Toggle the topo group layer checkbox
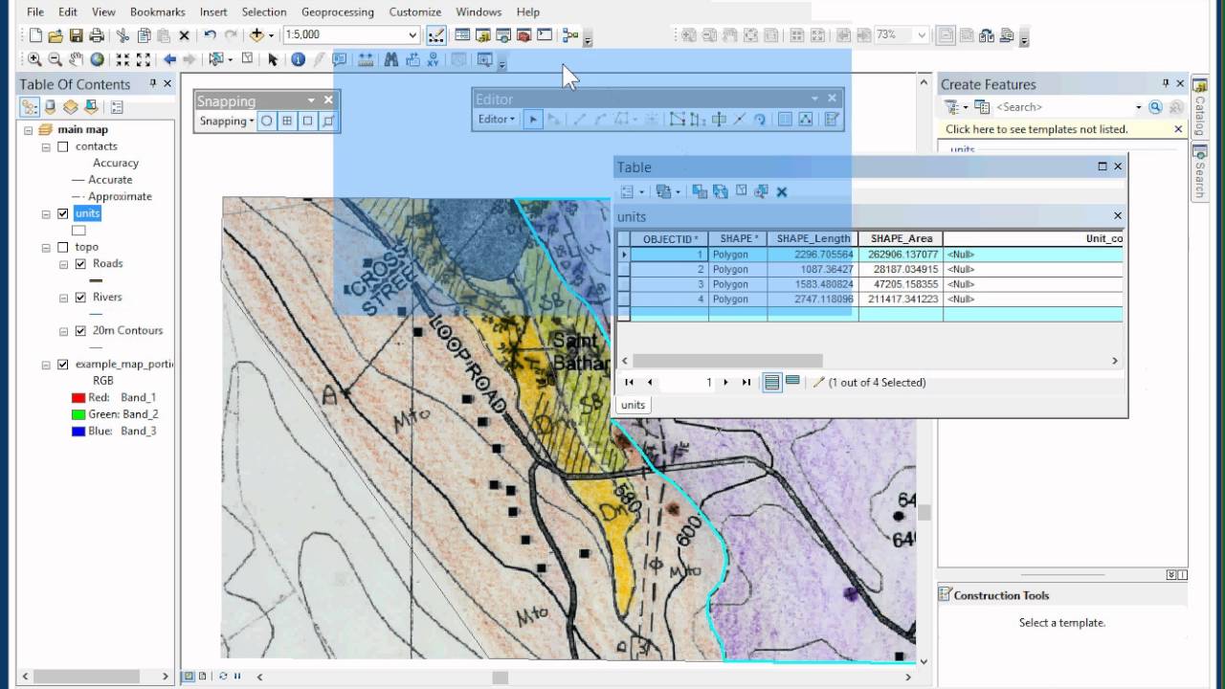Image resolution: width=1225 pixels, height=689 pixels. click(x=63, y=247)
